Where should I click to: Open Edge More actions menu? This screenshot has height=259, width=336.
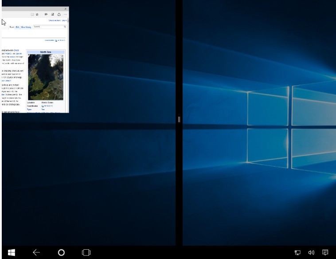(x=65, y=14)
